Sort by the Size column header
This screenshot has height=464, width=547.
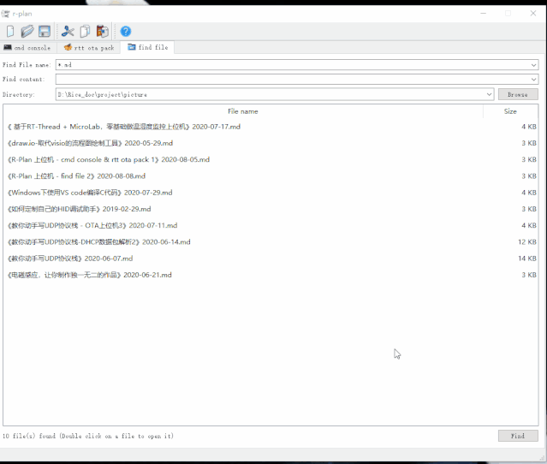coord(510,111)
